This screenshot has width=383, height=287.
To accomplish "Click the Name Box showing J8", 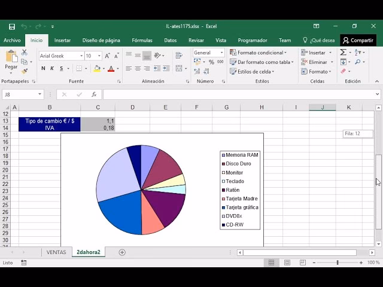I will point(23,94).
